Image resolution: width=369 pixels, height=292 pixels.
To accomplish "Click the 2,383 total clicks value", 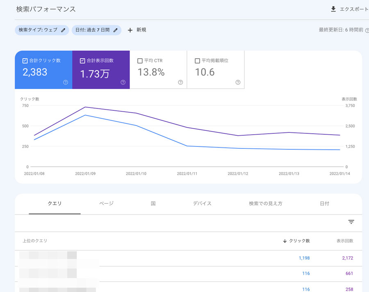I will pyautogui.click(x=35, y=72).
